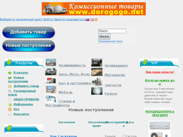
Task: Click the Зарегистрироваться link
Action: pyautogui.click(x=69, y=19)
